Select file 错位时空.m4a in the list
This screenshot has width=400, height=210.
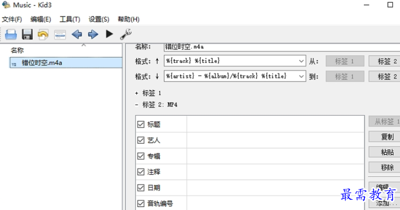(66, 63)
